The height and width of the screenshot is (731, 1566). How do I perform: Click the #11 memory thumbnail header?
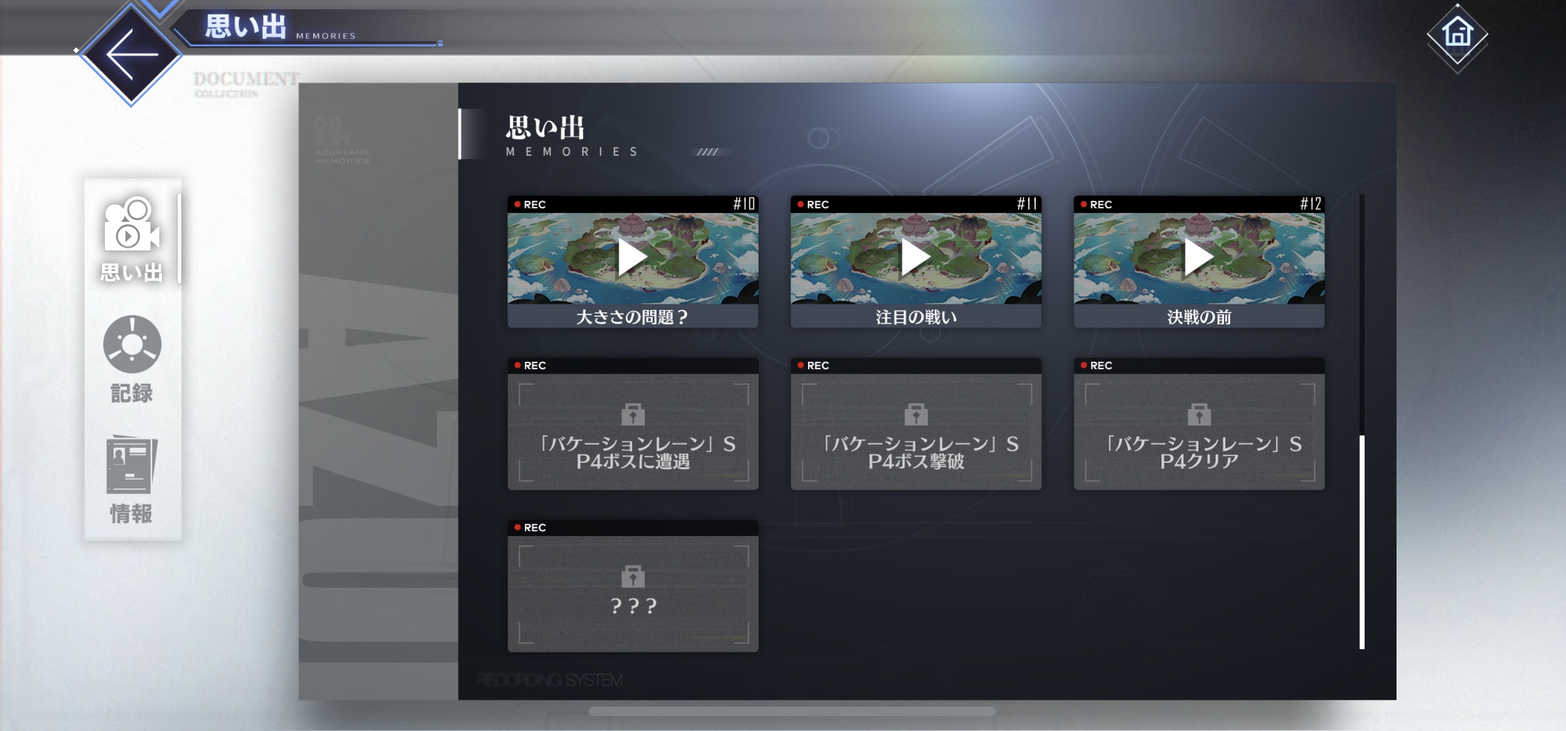coord(916,204)
